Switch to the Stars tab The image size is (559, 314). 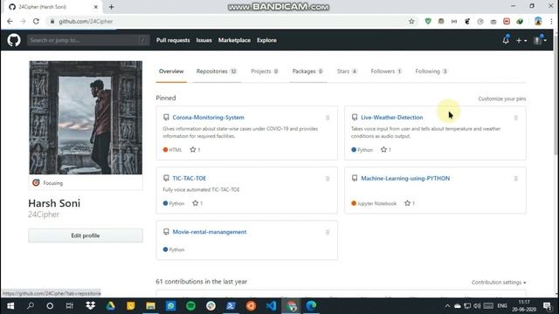347,72
